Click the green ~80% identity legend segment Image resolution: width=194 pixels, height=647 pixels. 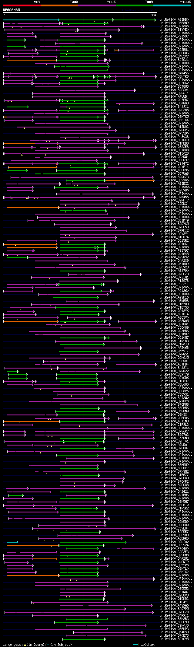(x=134, y=5)
